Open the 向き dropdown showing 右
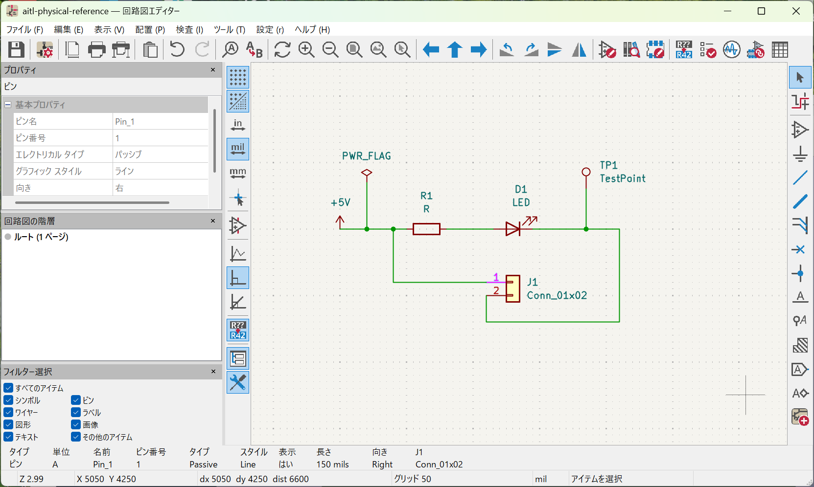The height and width of the screenshot is (487, 814). coord(161,187)
